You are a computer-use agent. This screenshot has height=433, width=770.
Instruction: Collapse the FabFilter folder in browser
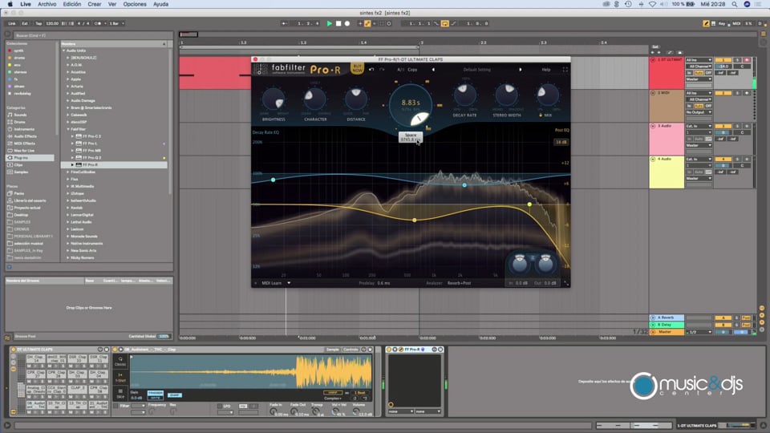[68, 129]
